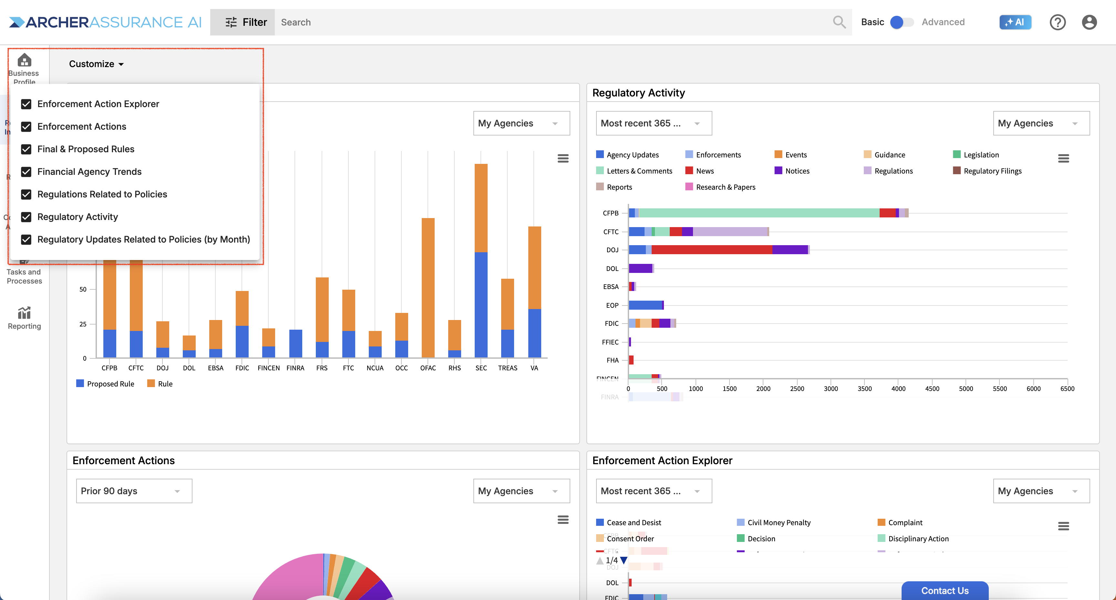Screen dimensions: 1116x600
Task: Toggle Enforcements legend item
Action: coord(713,155)
